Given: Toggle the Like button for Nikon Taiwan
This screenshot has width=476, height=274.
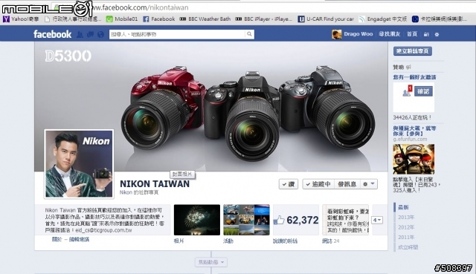Looking at the screenshot, I should (x=289, y=184).
